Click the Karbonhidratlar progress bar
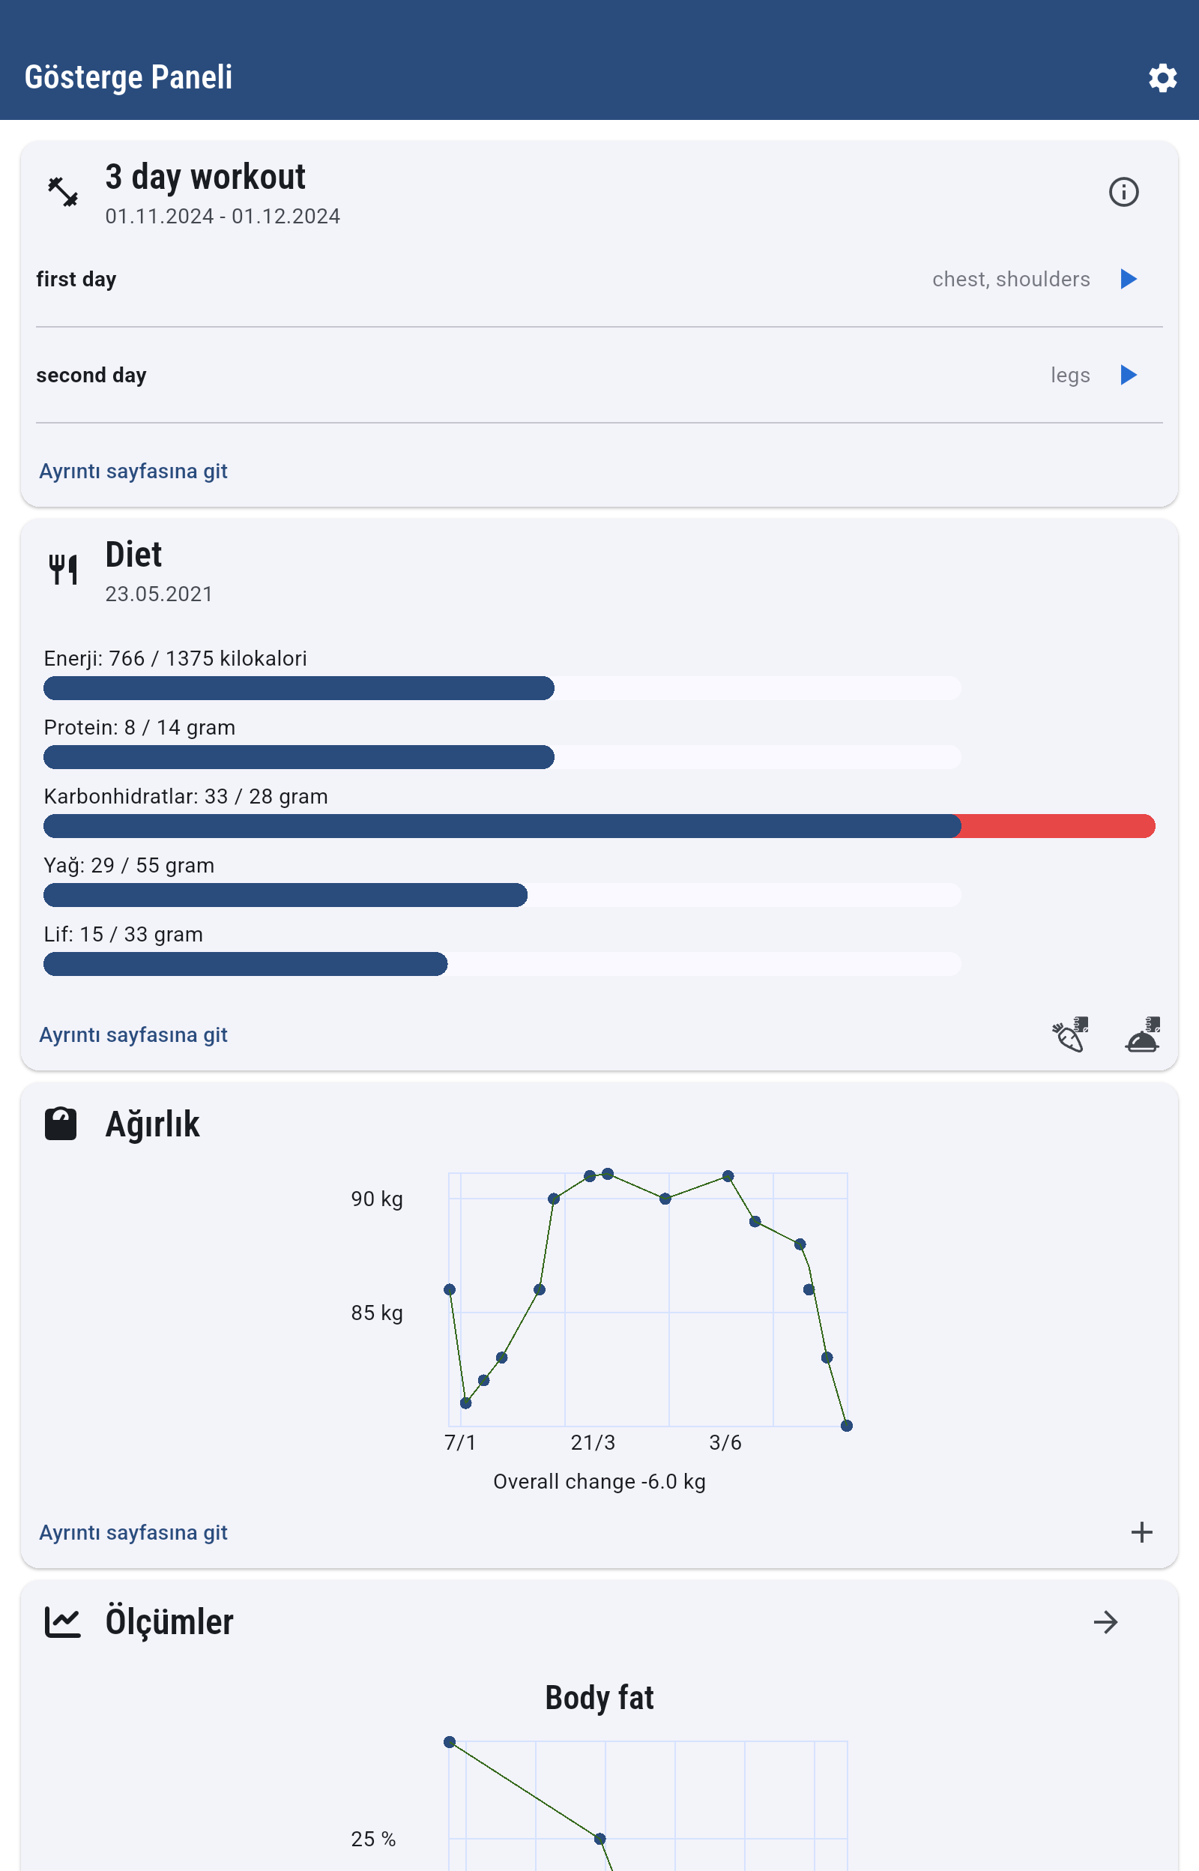Screen dimensions: 1199x1871 599,825
